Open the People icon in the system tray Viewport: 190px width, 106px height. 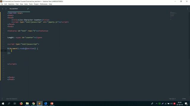[x=152, y=103]
